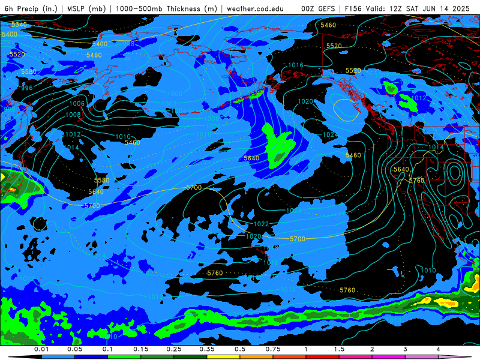Select the light orange 0.5–0.75 legend swatch
The width and height of the screenshot is (480, 360).
256,357
